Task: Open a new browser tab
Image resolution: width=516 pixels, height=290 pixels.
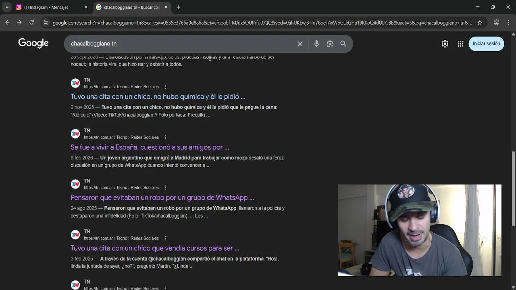Action: [178, 7]
